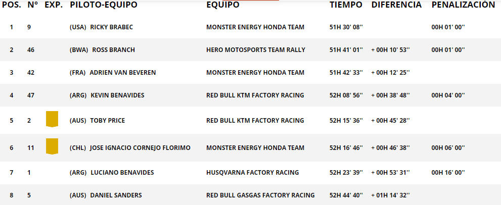Viewport: 501px width, 205px height.
Task: Click the yellow EXP. badge for Cornejo Florimo
Action: coord(52,146)
